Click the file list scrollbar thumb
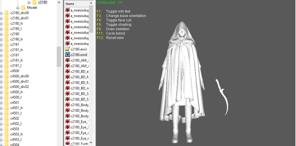296x146 pixels. click(x=91, y=19)
